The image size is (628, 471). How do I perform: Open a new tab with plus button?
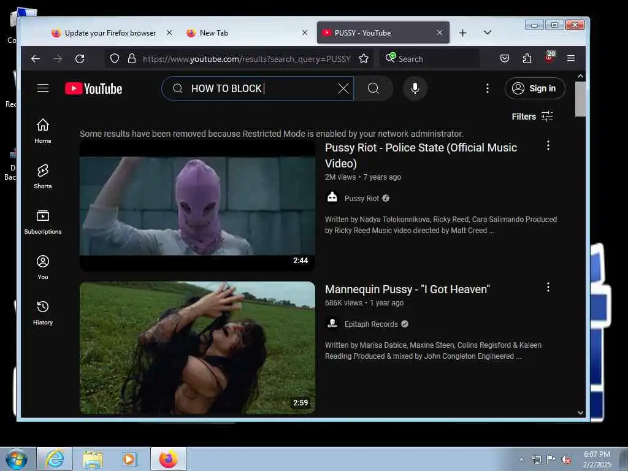tap(462, 33)
